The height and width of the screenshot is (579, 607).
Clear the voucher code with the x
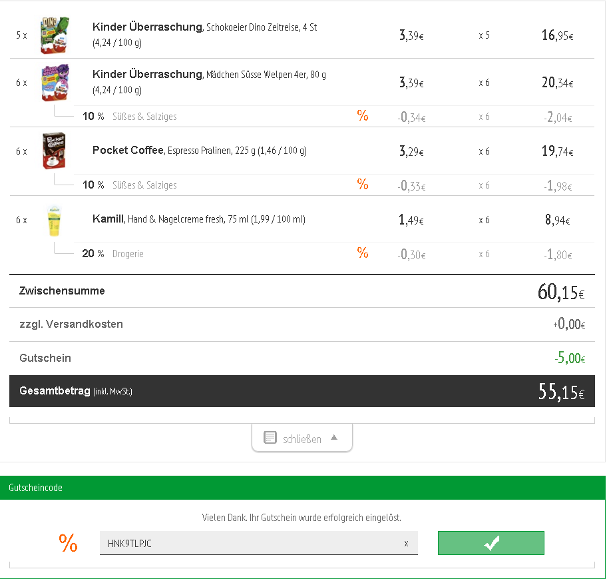406,543
